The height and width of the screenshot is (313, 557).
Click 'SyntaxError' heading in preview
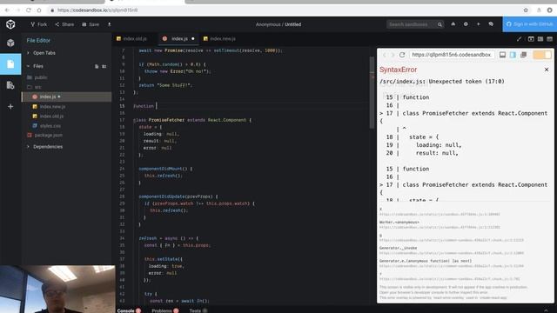398,70
